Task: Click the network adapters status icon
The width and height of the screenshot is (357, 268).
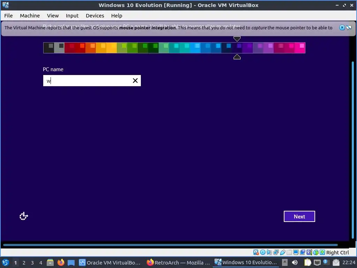Action: 276,252
